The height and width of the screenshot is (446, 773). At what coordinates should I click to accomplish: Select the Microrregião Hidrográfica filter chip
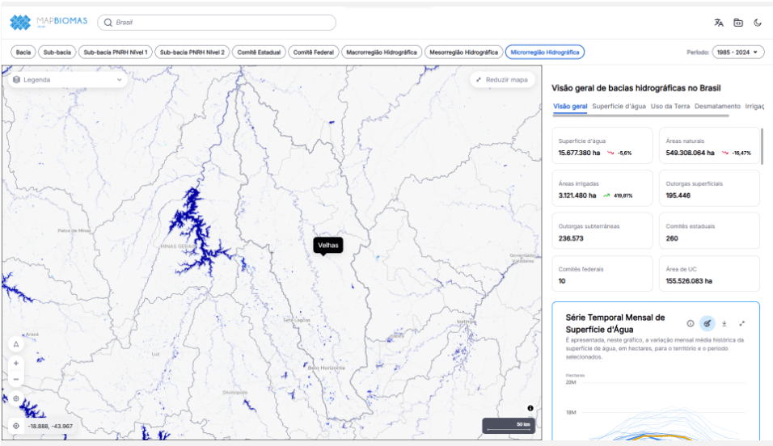pos(545,53)
